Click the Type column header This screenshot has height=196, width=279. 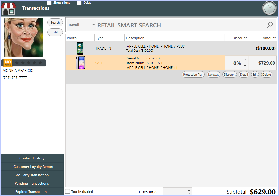(109, 38)
